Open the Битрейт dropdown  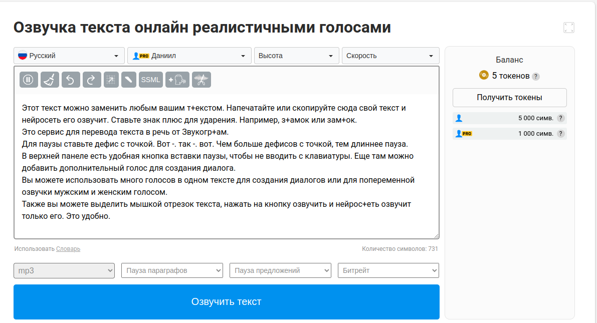tap(388, 270)
